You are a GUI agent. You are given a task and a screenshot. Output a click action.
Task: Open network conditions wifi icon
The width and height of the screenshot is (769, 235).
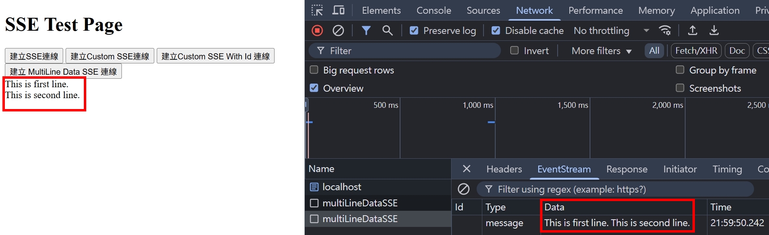665,30
